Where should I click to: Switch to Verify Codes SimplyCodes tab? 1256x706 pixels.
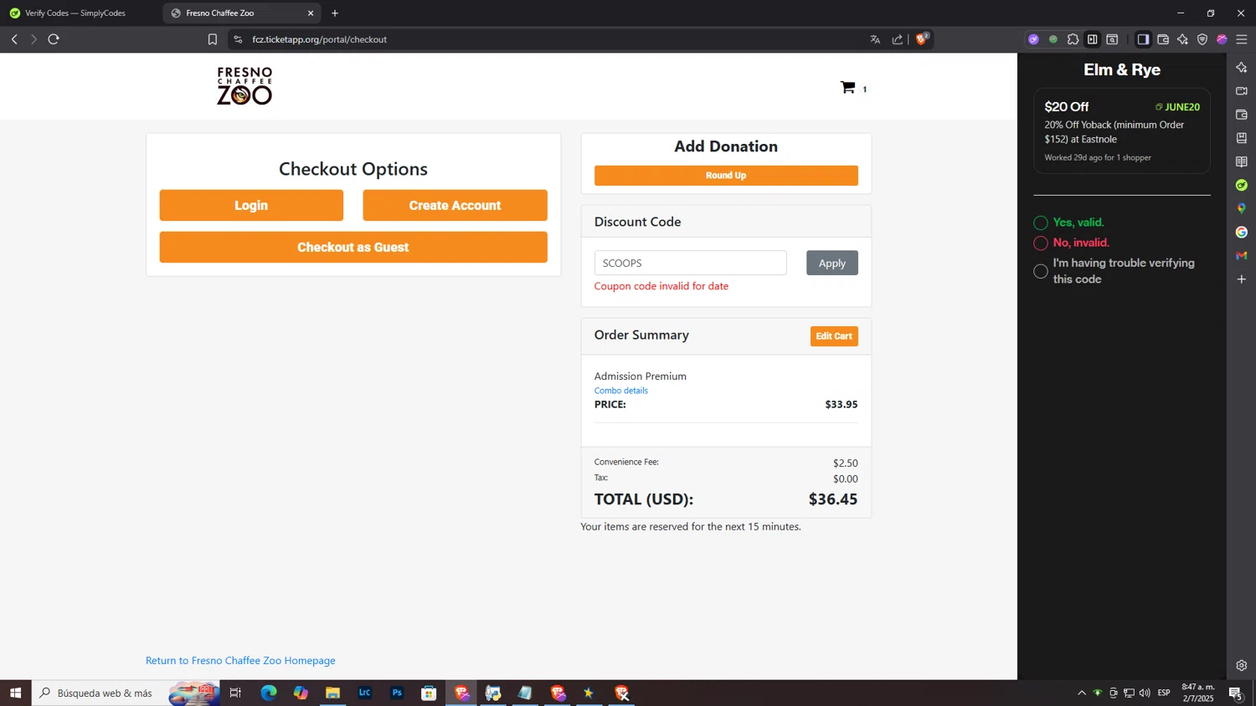coord(75,13)
